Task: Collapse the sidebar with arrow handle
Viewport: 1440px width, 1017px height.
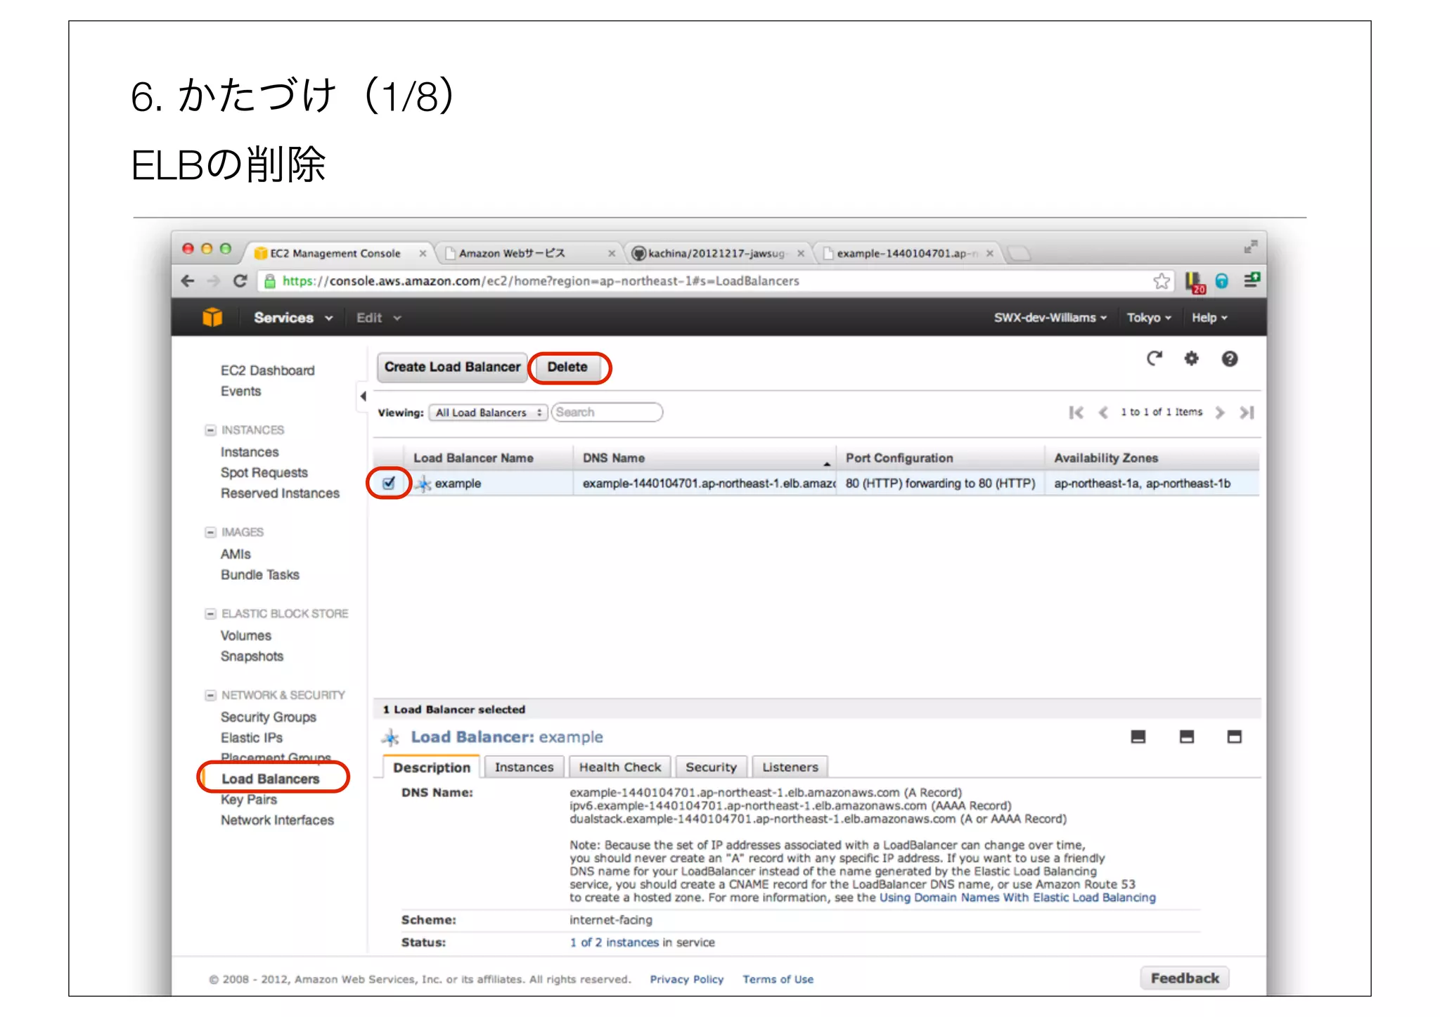Action: click(363, 396)
